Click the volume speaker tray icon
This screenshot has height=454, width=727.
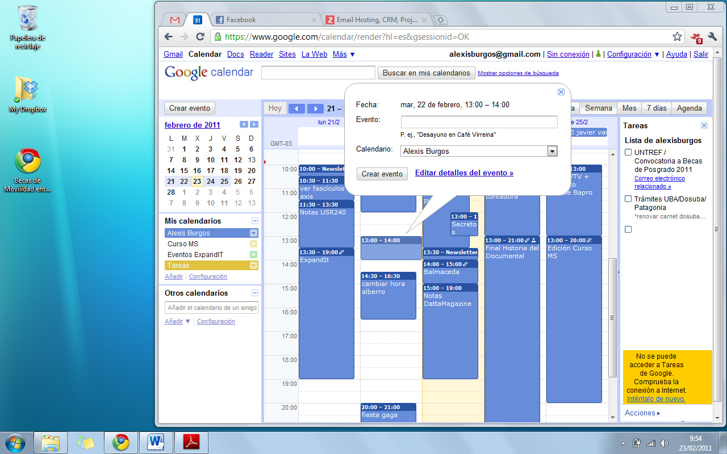pos(664,443)
